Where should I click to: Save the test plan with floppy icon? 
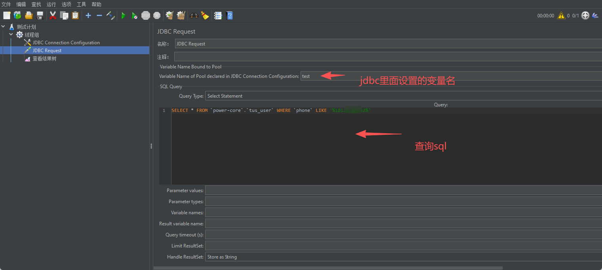tap(40, 15)
